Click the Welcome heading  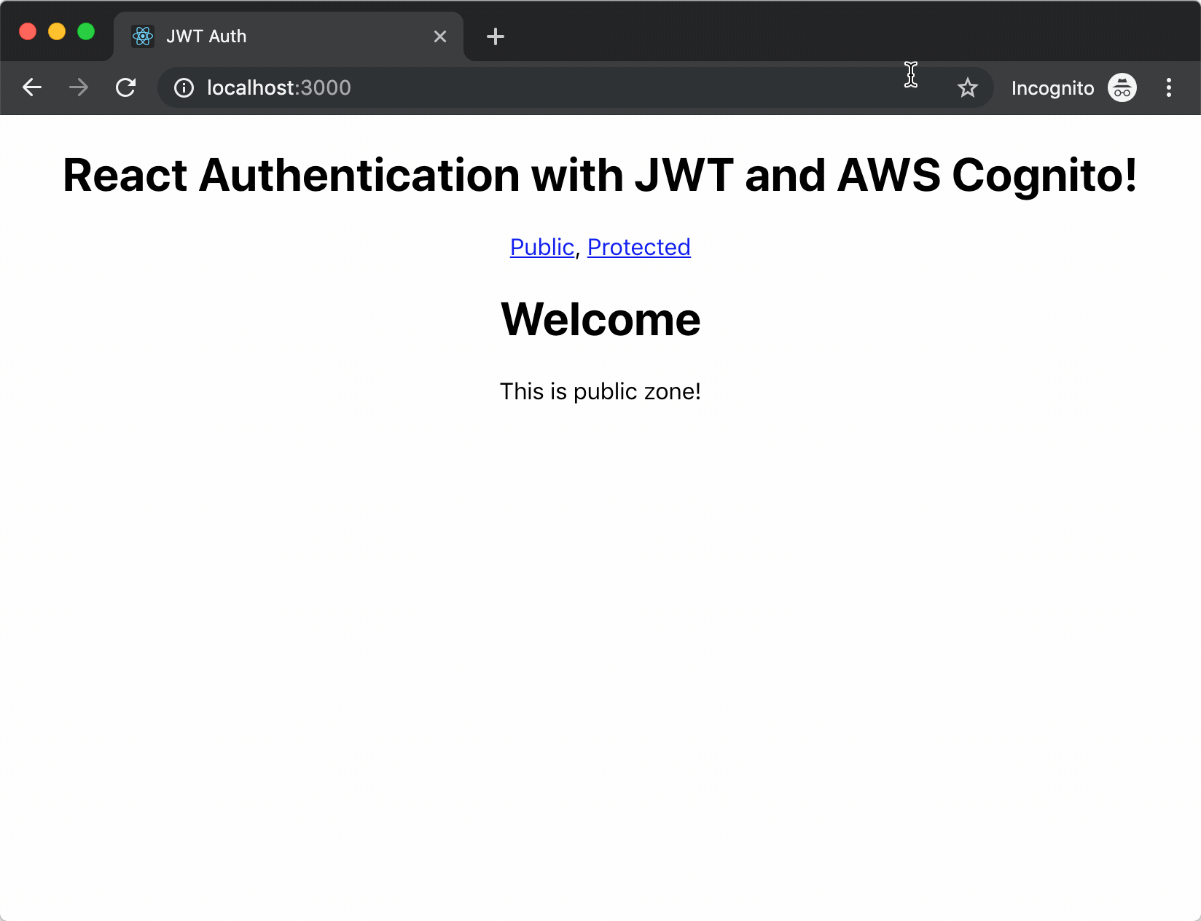[x=600, y=319]
